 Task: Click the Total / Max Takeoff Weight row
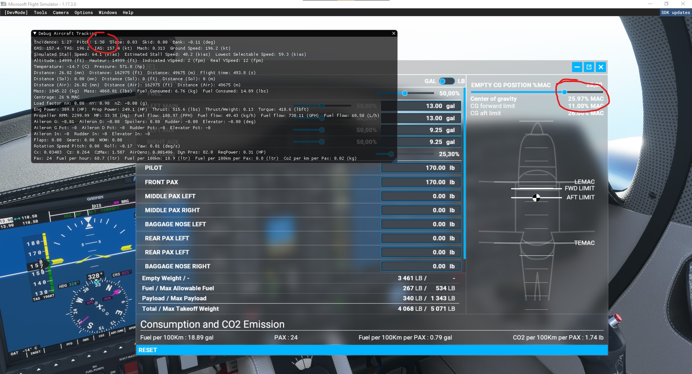tap(298, 309)
